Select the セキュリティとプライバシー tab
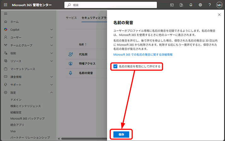This screenshot has height=141, width=225. 94,18
